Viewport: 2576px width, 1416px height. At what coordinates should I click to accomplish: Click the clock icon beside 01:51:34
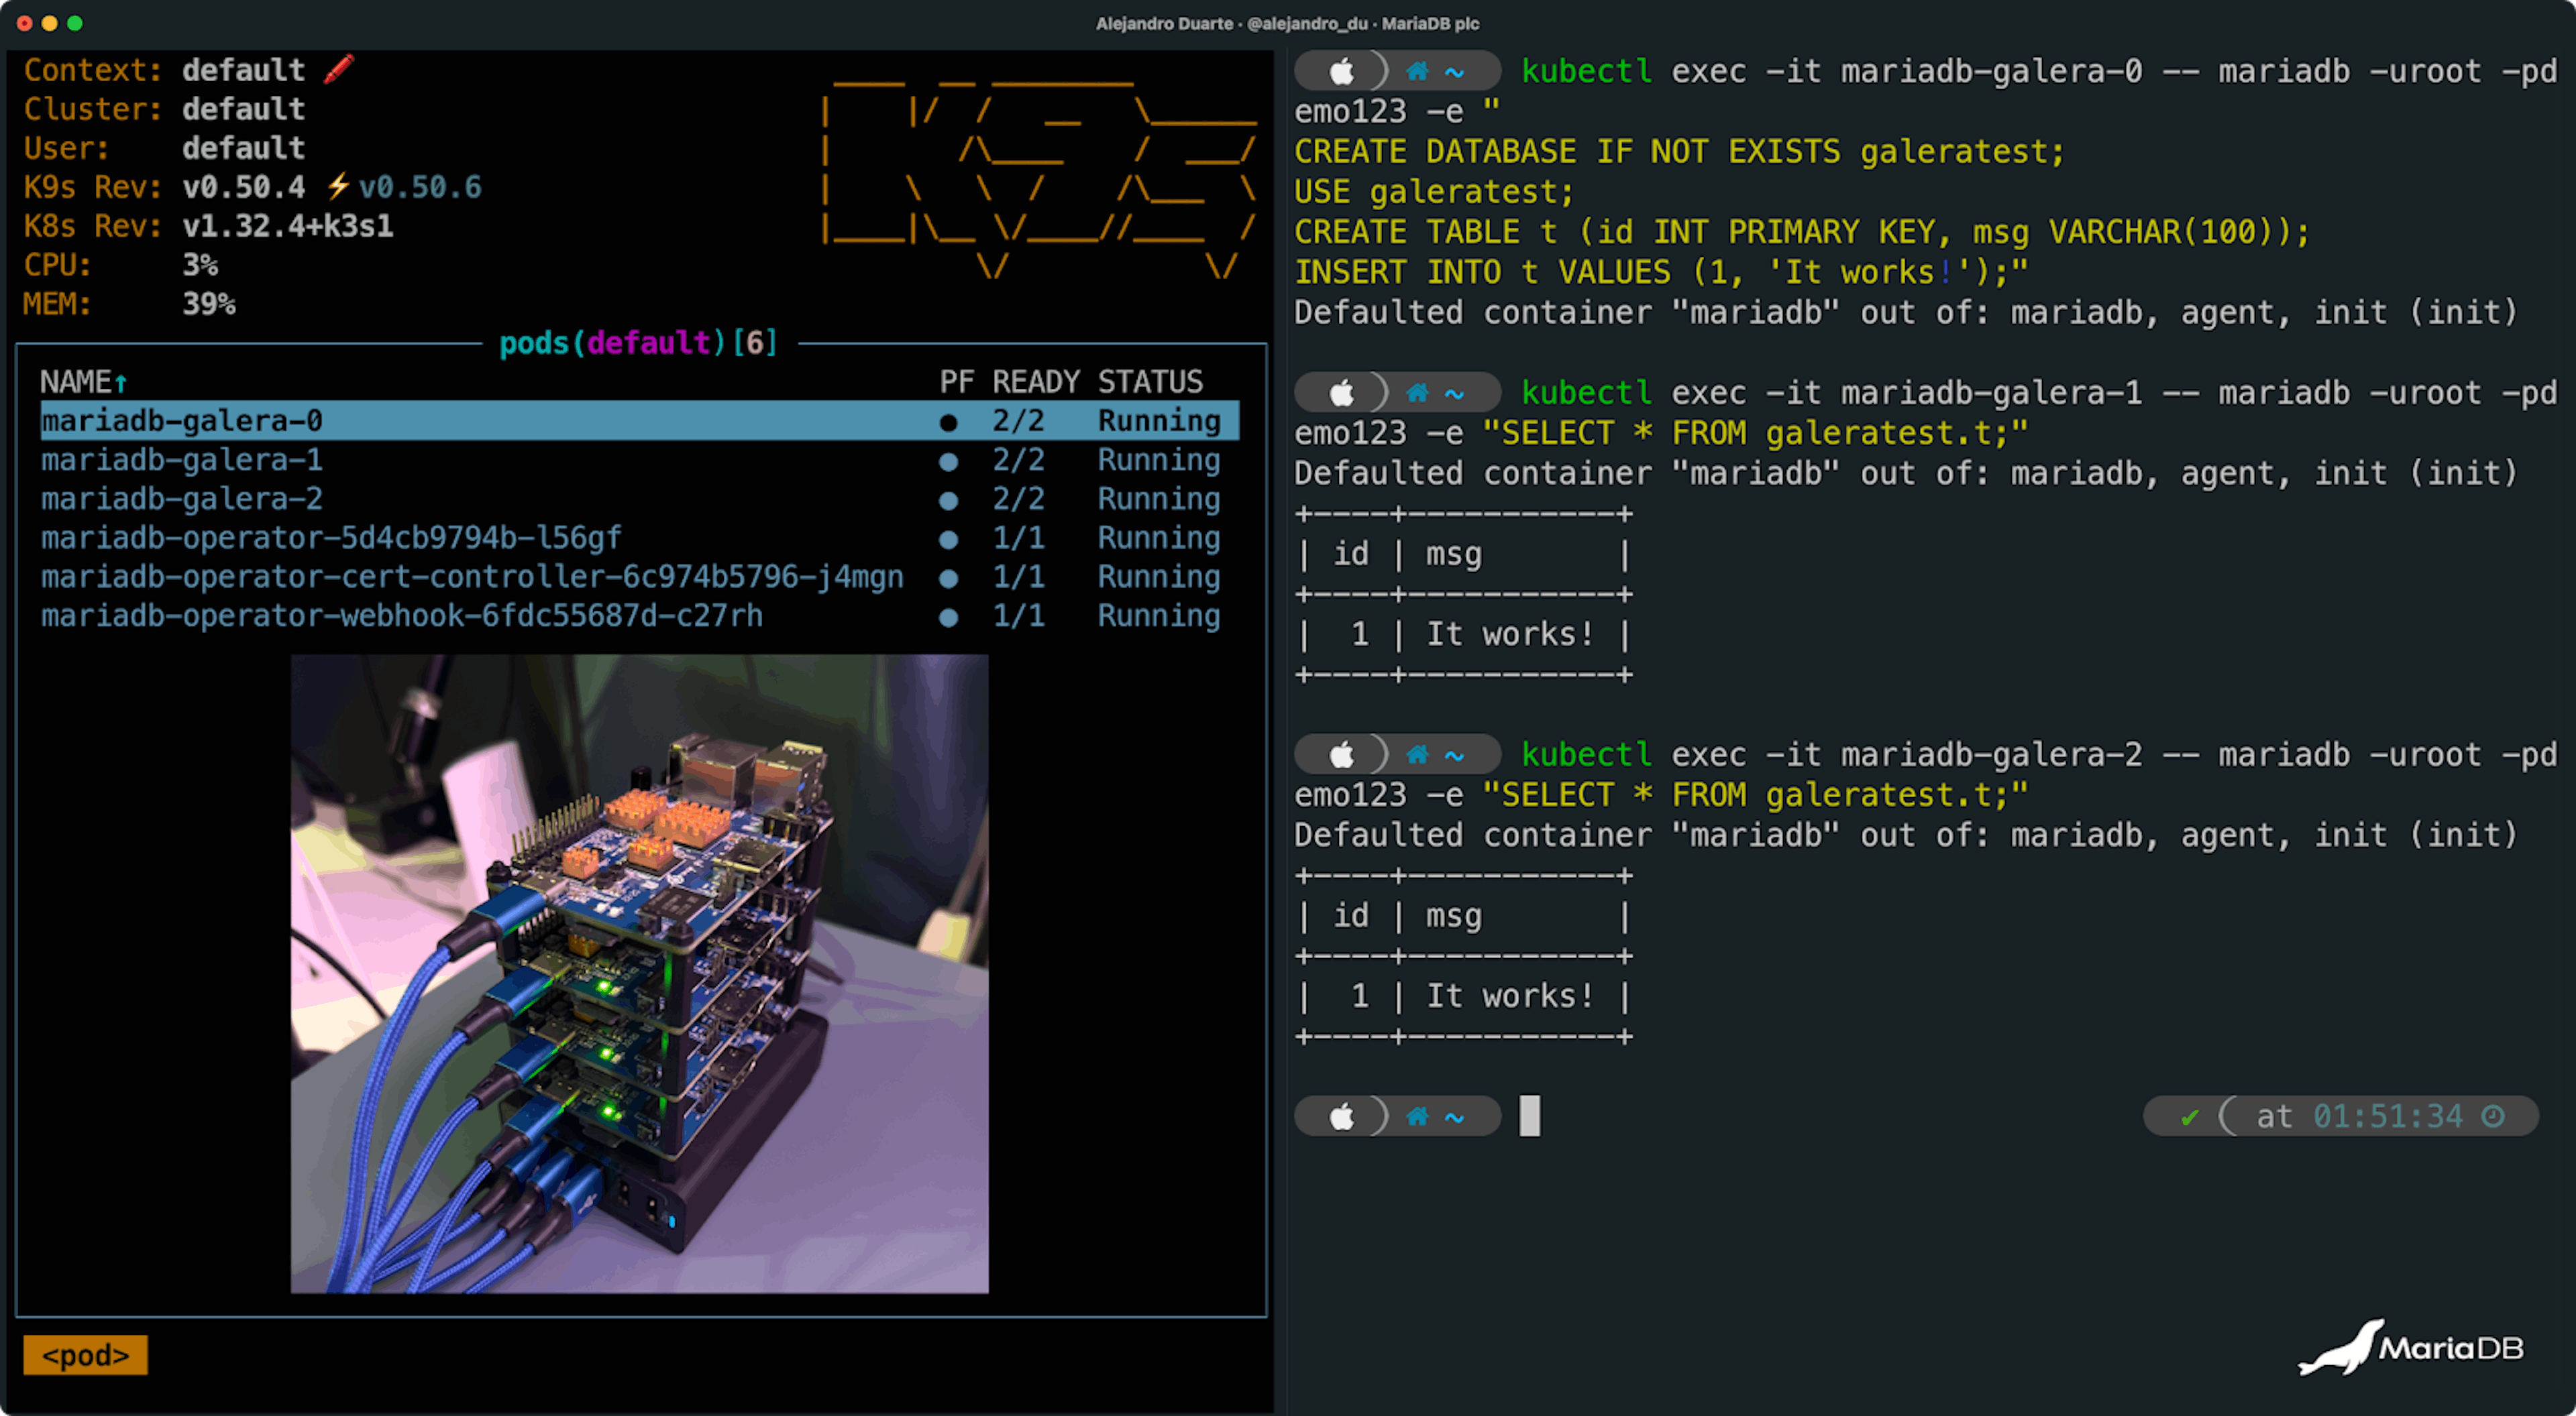(x=2493, y=1115)
